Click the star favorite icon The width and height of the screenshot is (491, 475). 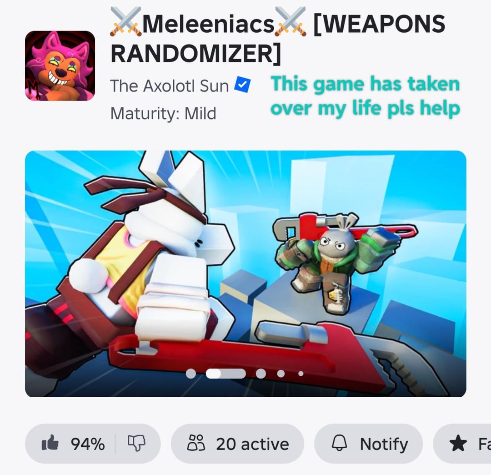coord(458,443)
